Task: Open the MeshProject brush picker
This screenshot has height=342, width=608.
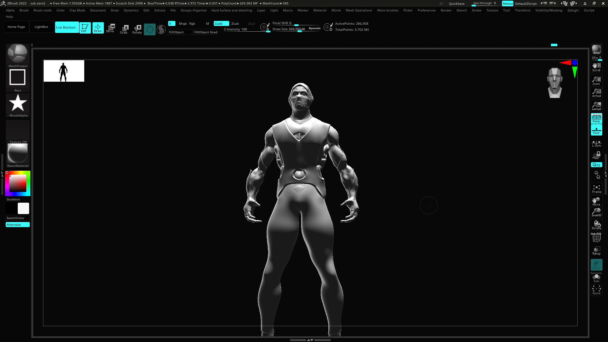Action: point(18,54)
